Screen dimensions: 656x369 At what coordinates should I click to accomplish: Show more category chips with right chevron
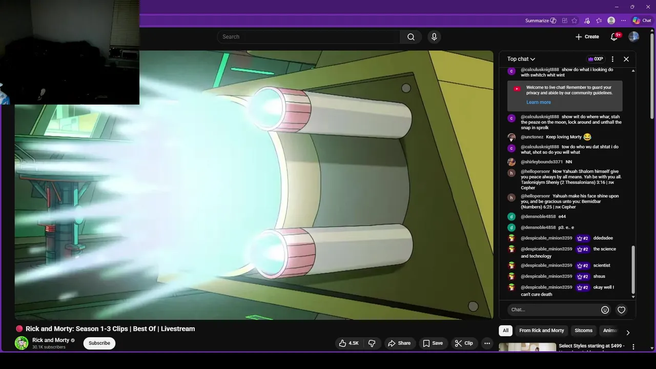628,333
